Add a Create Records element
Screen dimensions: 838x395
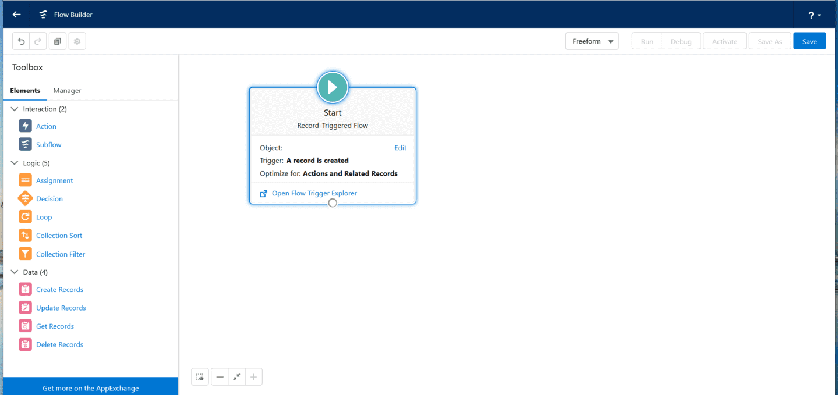click(x=59, y=289)
